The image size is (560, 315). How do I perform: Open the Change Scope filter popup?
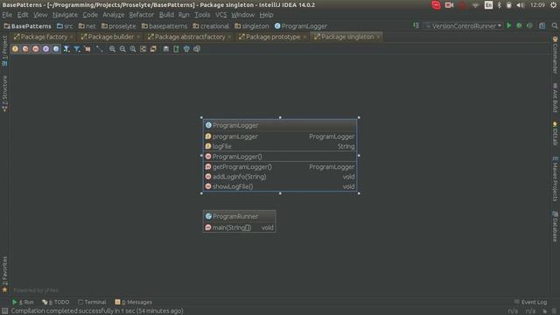tap(77, 49)
